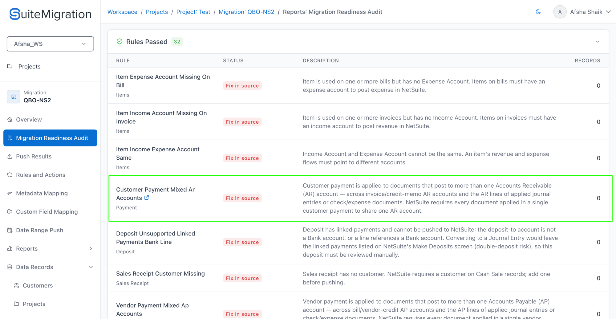Click the Overview home icon
Viewport: 616px width, 319px height.
10,120
